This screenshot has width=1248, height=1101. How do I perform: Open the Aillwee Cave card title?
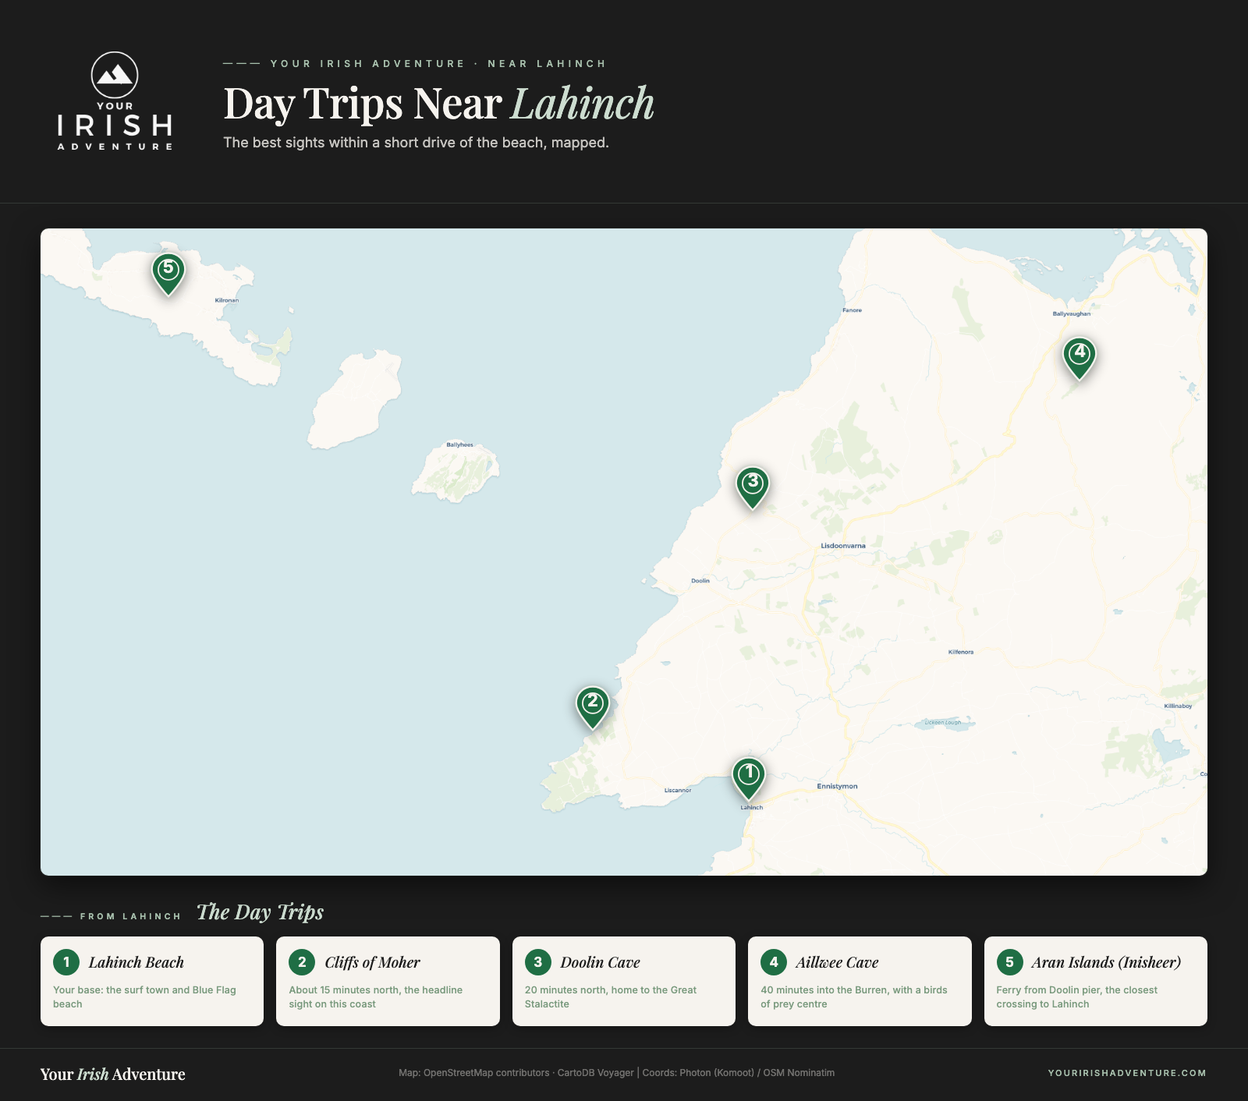coord(837,962)
